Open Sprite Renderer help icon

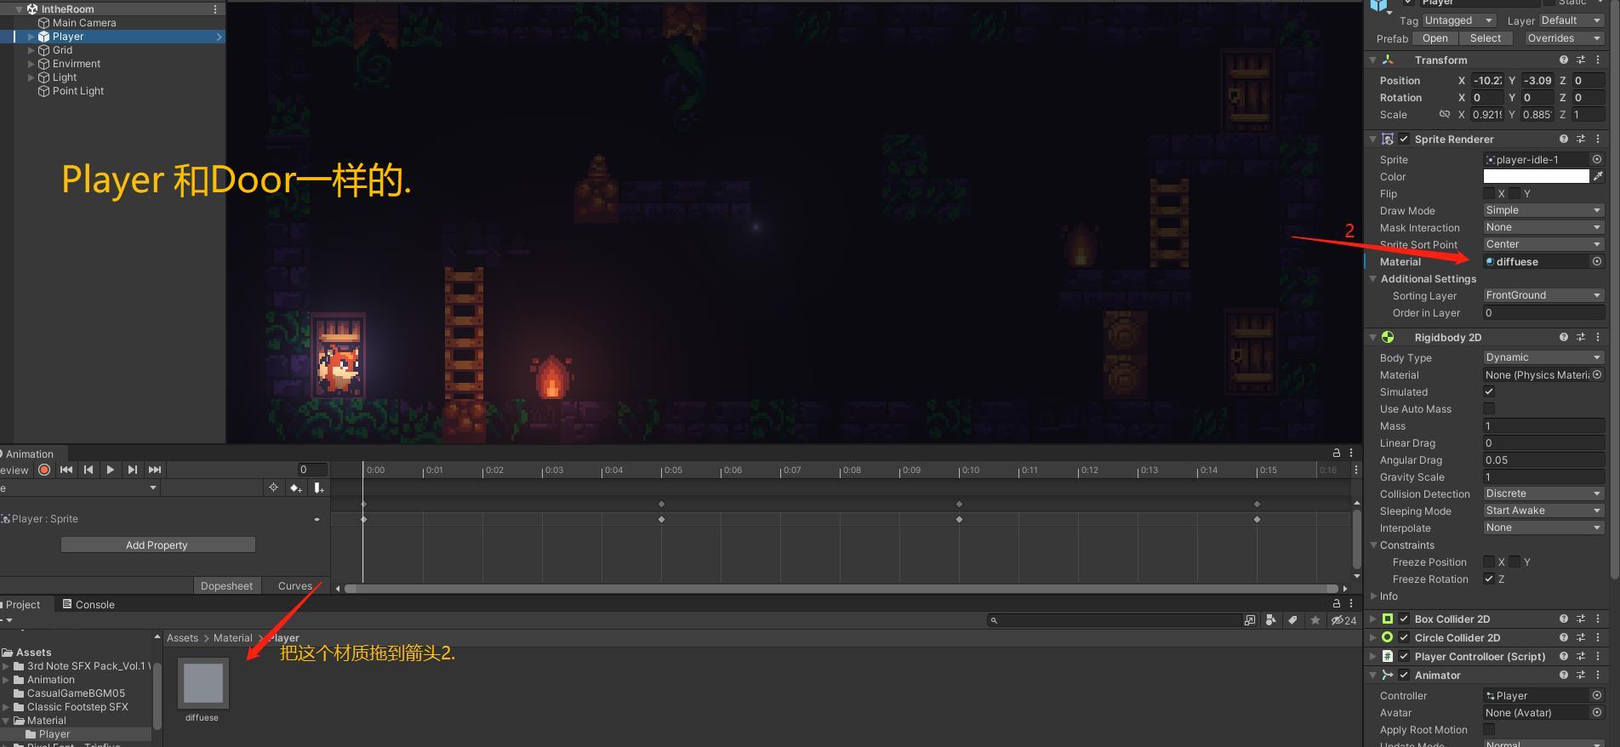coord(1564,139)
